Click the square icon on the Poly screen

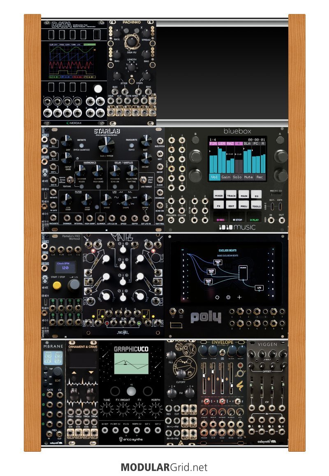pos(217,297)
